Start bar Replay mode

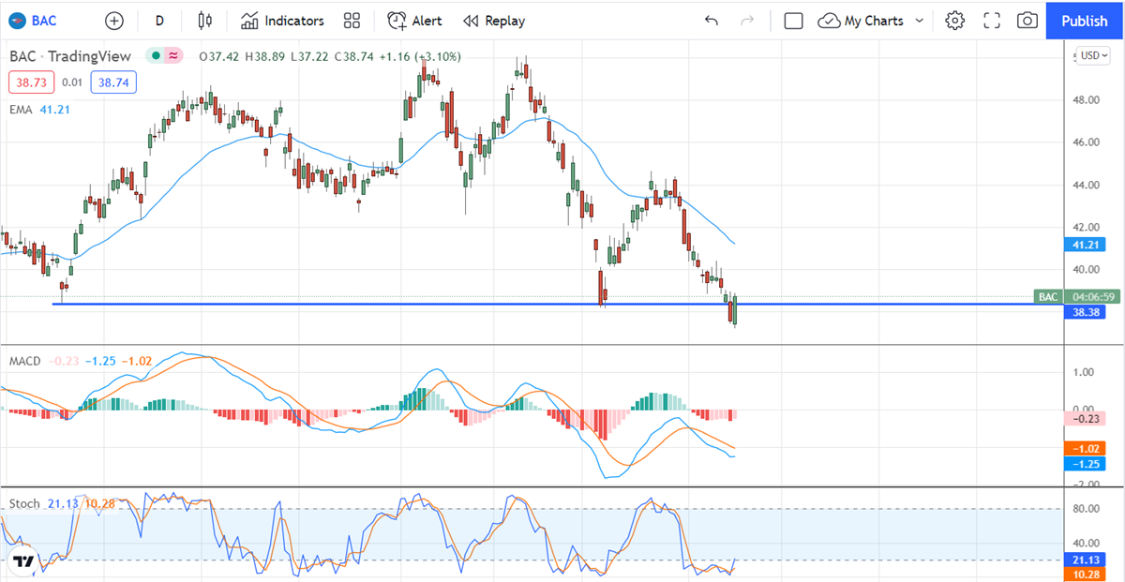pos(494,21)
